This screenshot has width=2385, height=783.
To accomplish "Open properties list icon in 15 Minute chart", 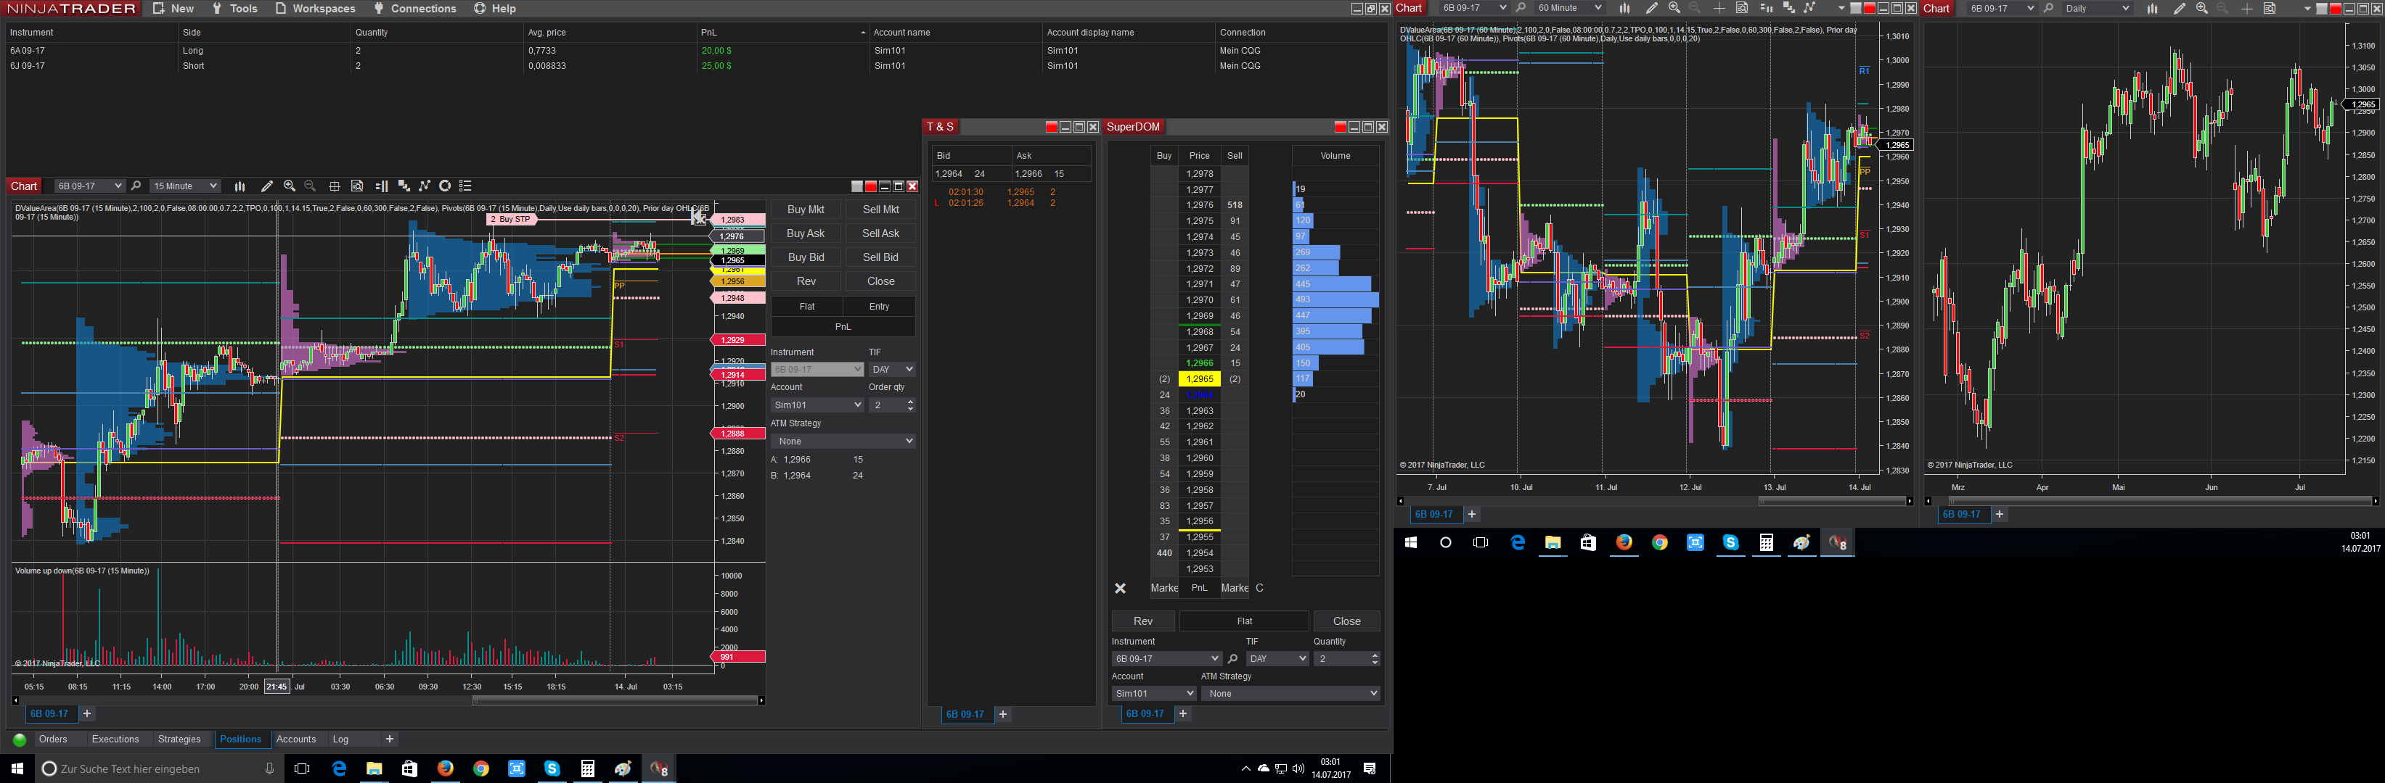I will [x=466, y=186].
